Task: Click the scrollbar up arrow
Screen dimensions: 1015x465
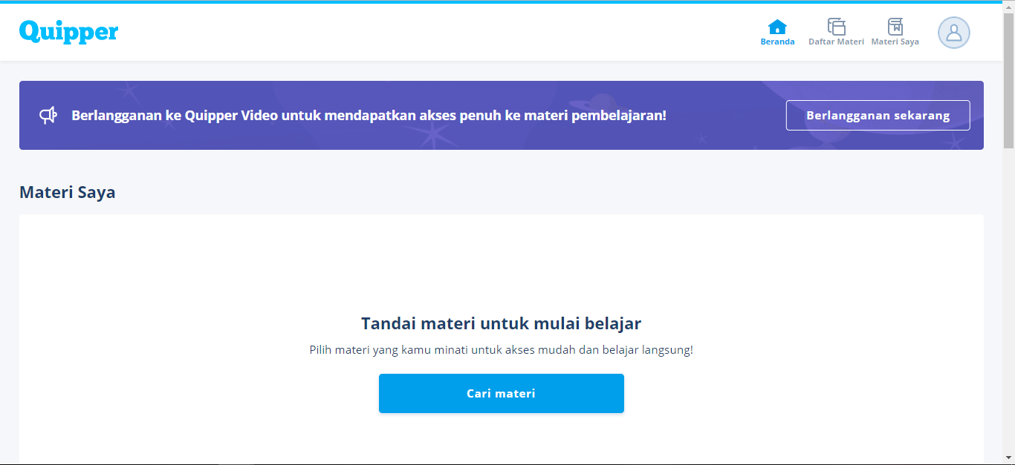Action: (1008, 7)
